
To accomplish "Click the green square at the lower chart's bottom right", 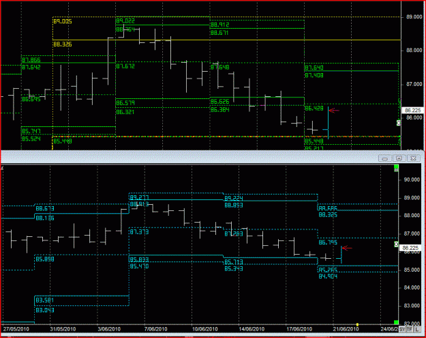I will tap(396, 322).
